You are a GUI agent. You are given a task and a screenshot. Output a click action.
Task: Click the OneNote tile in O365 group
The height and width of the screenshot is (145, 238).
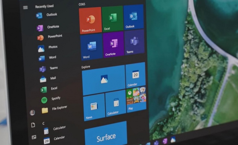(x=113, y=44)
